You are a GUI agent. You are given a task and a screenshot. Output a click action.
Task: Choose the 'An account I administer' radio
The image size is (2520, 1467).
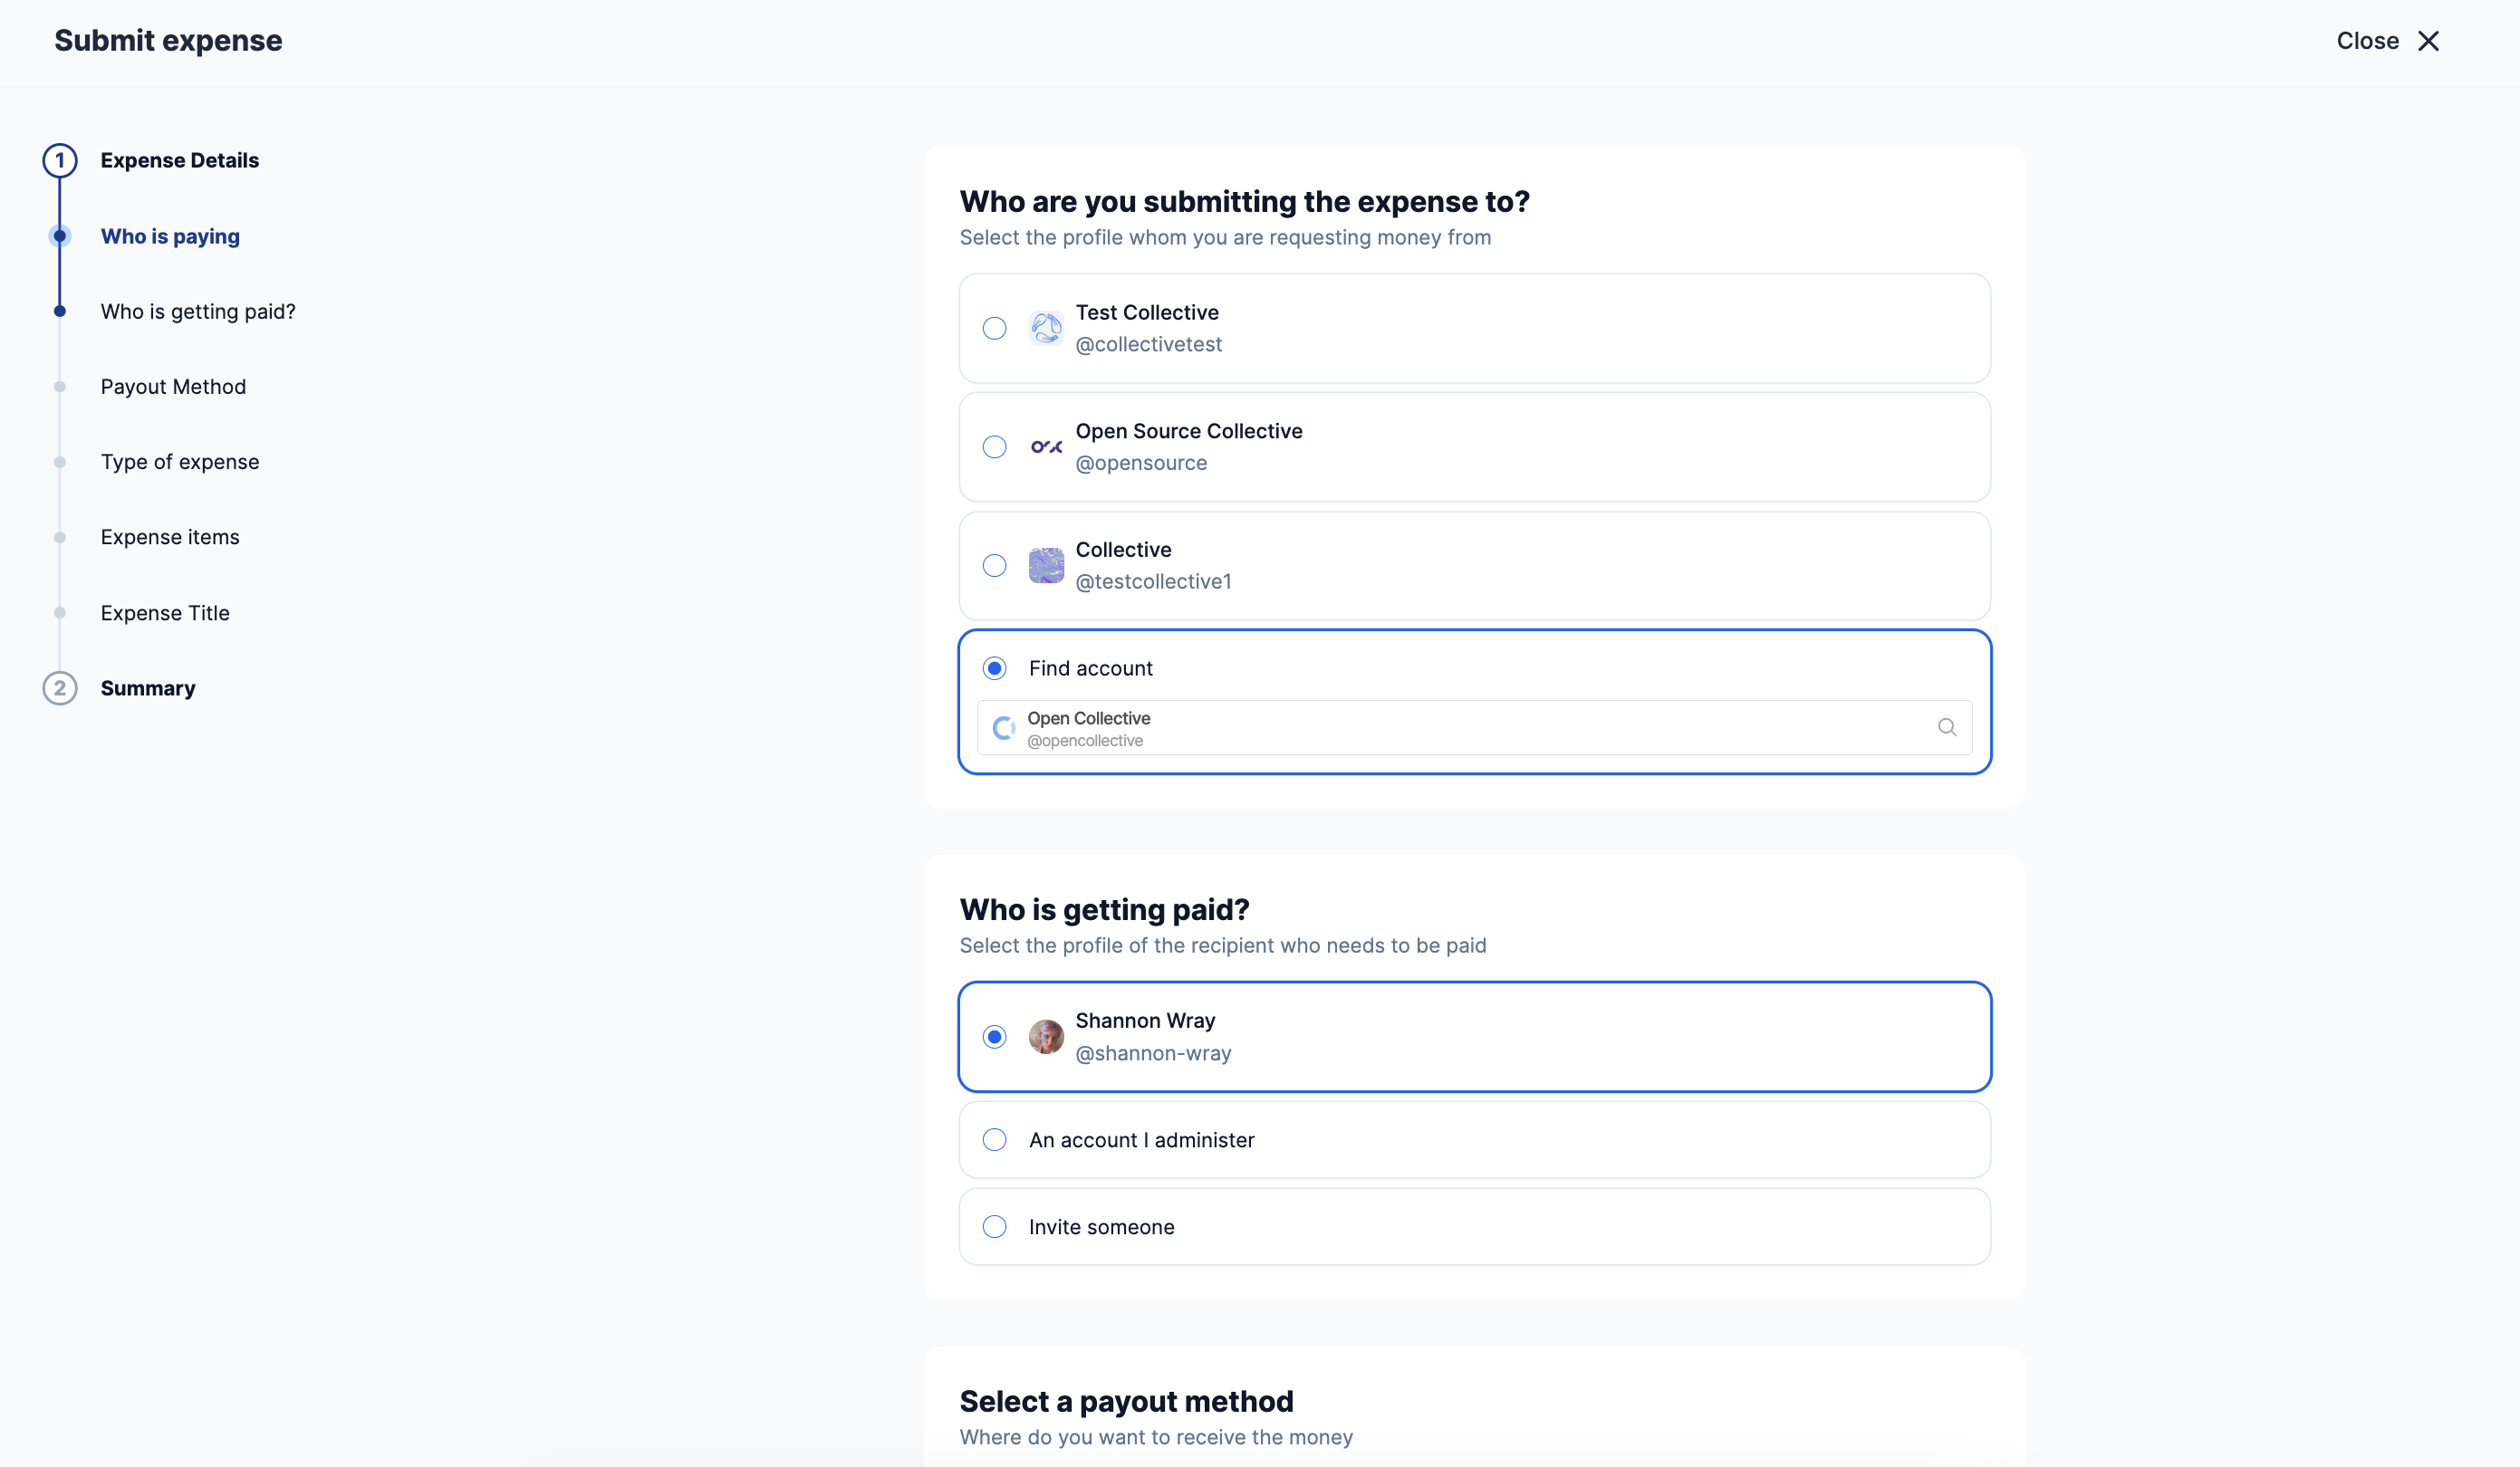pos(994,1139)
